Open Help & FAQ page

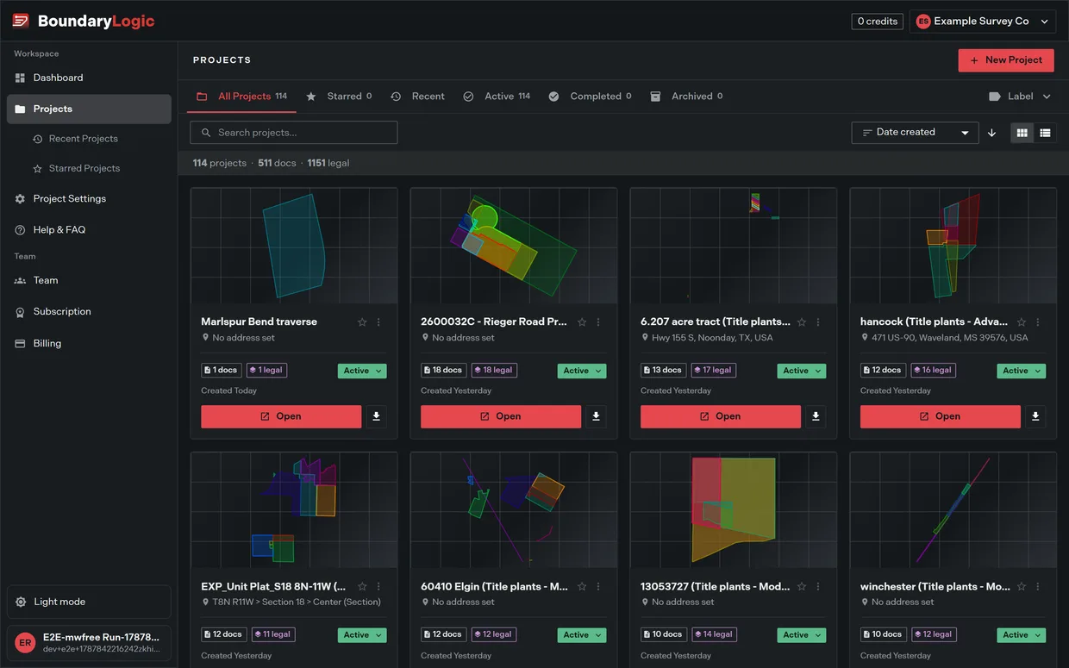click(x=89, y=230)
